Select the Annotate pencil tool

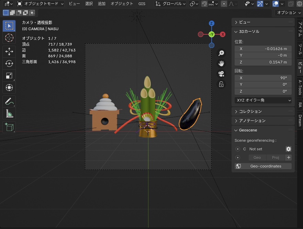pyautogui.click(x=9, y=101)
